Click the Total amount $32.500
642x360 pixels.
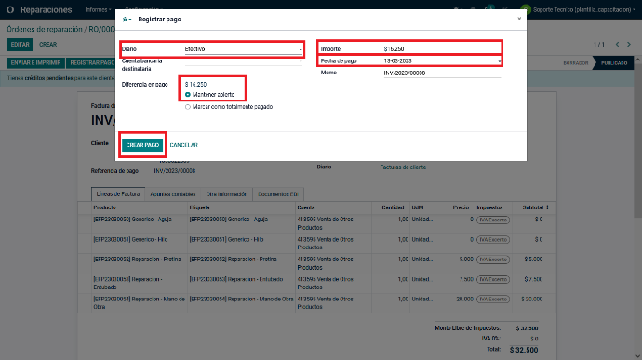coord(524,350)
